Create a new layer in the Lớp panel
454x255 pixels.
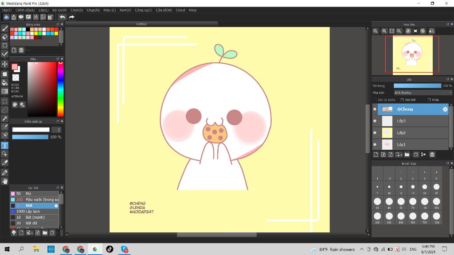pyautogui.click(x=376, y=155)
